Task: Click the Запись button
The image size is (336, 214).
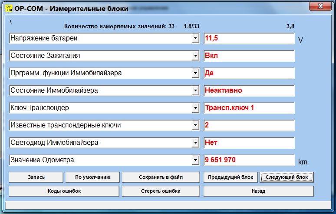Action: [x=36, y=177]
